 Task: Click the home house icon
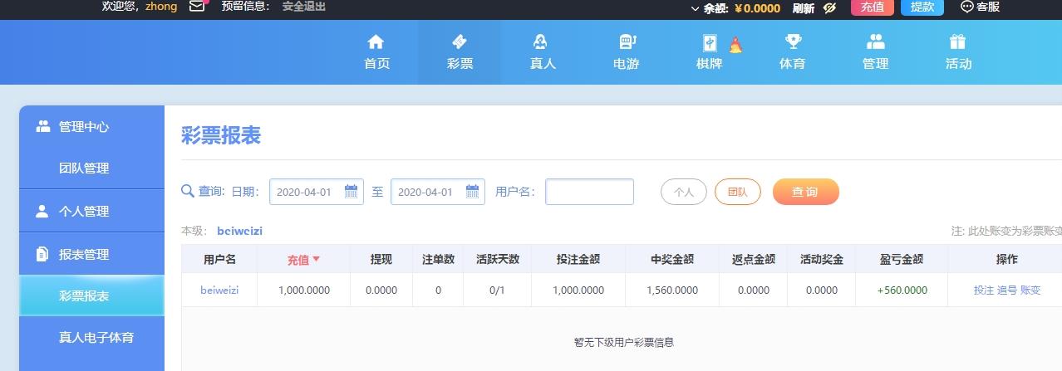(x=376, y=41)
